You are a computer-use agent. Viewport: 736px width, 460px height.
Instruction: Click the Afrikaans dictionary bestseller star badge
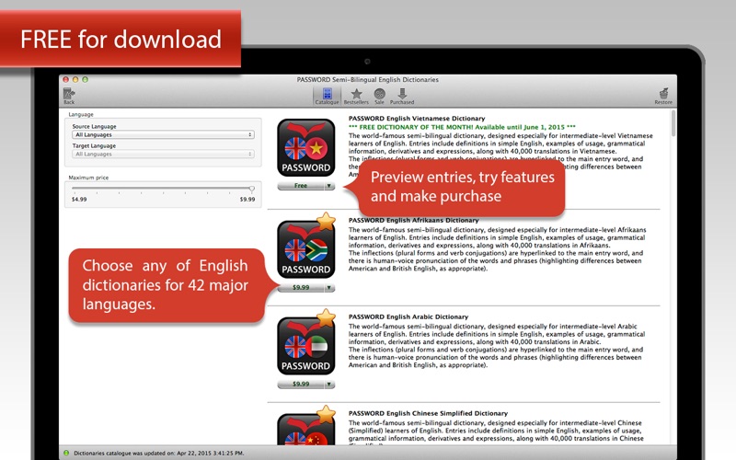tap(326, 221)
